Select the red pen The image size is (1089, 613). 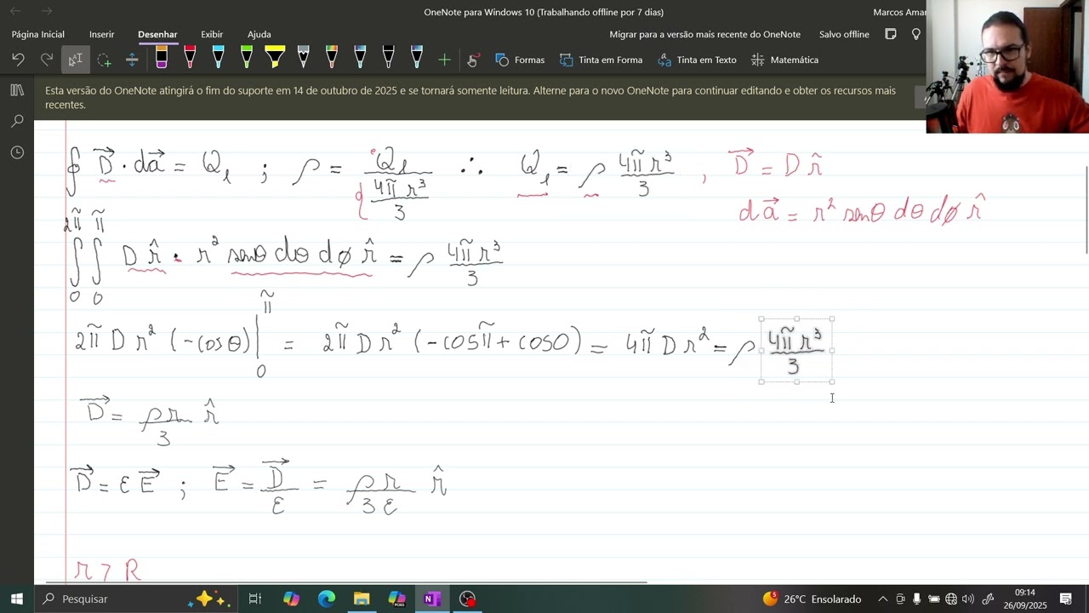(x=190, y=58)
